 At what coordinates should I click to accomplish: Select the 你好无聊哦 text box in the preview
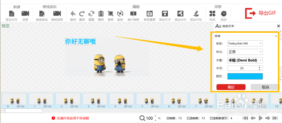click(x=80, y=42)
